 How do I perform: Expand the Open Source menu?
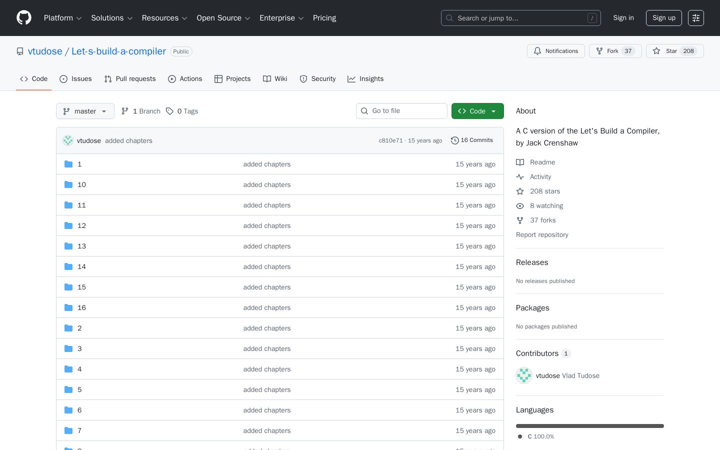point(223,18)
